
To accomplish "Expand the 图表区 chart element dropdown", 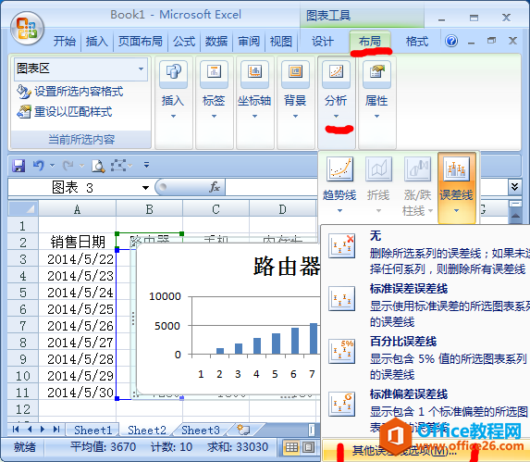I will click(x=141, y=69).
